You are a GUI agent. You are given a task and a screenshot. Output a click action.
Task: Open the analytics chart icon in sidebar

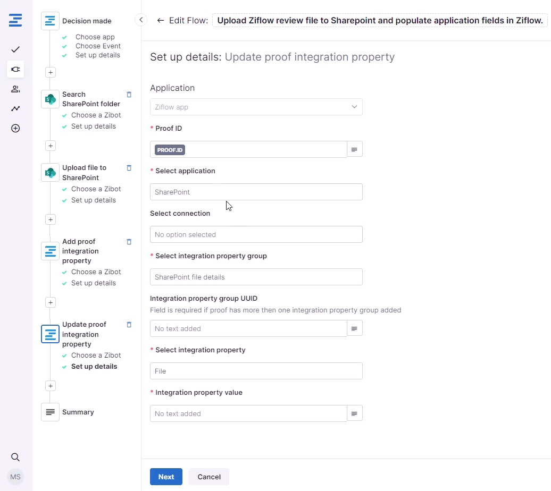15,108
